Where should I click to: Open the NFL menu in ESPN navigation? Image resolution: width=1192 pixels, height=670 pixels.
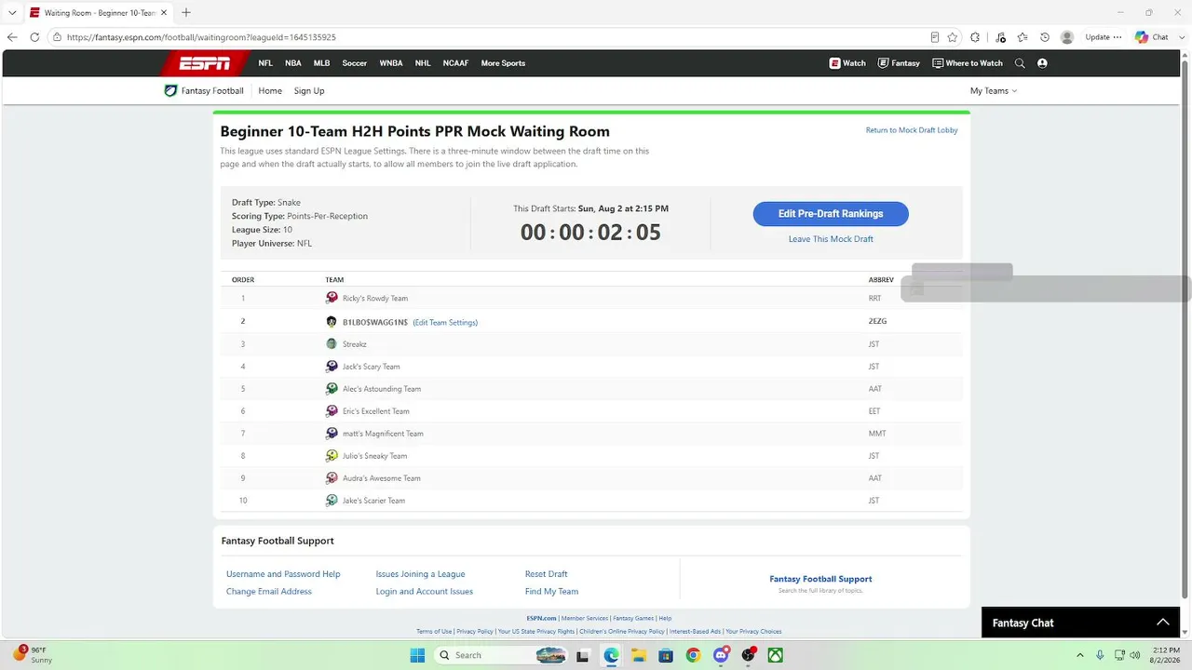265,63
